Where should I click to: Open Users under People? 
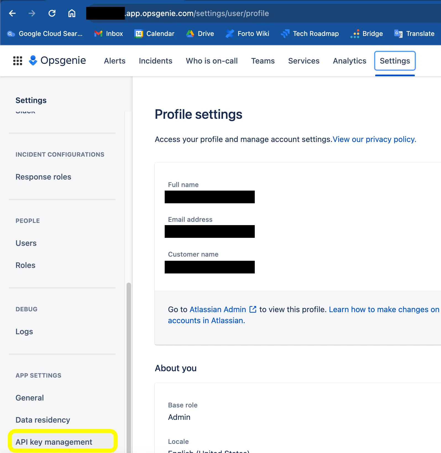[x=26, y=243]
